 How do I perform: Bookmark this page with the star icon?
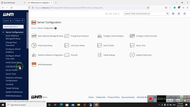(148, 8)
